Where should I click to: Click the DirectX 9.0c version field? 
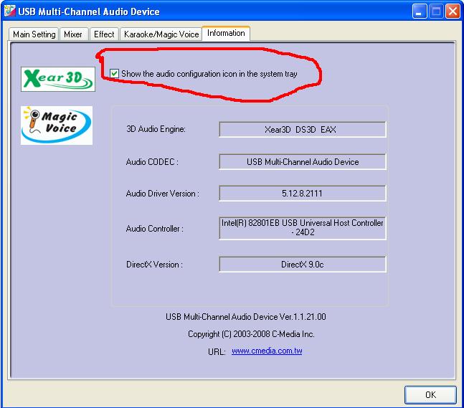[303, 264]
